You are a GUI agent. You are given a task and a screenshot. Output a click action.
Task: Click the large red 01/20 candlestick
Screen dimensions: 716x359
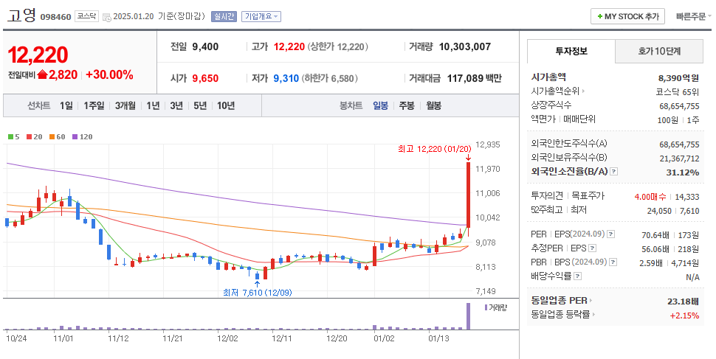click(468, 194)
